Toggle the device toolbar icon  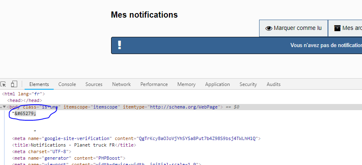pyautogui.click(x=14, y=84)
